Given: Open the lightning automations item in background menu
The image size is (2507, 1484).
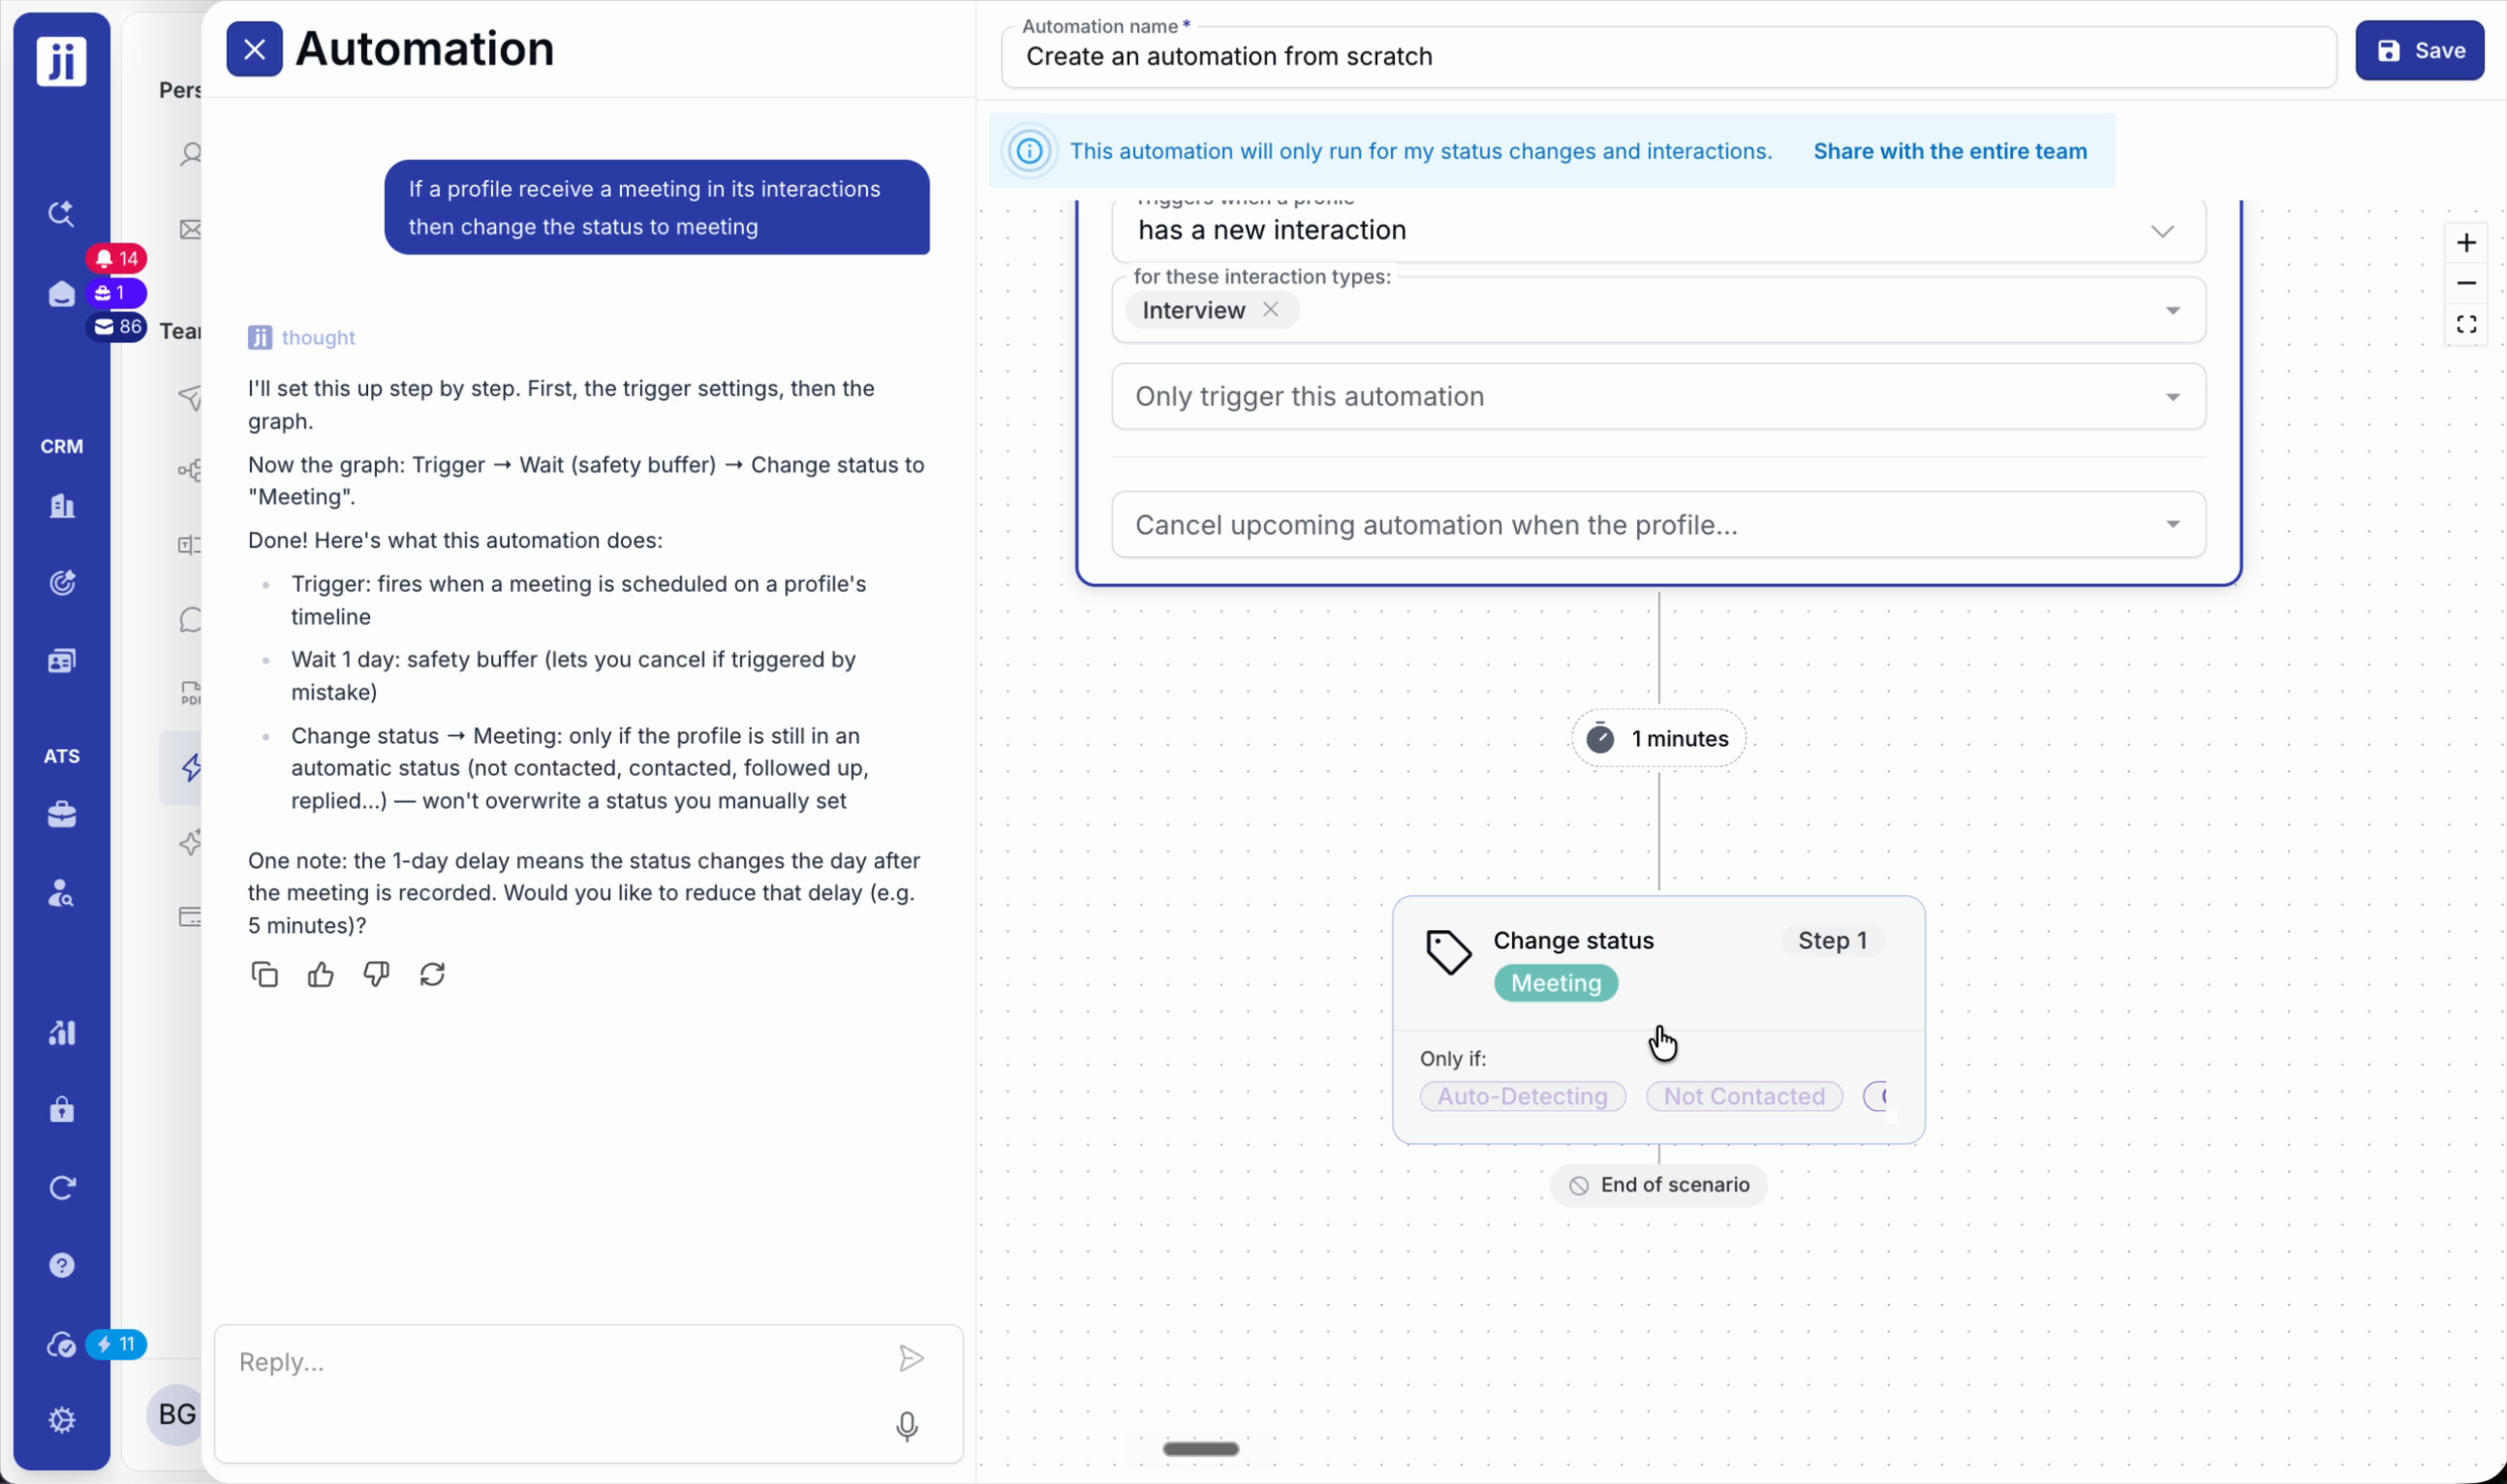Looking at the screenshot, I should click(190, 768).
